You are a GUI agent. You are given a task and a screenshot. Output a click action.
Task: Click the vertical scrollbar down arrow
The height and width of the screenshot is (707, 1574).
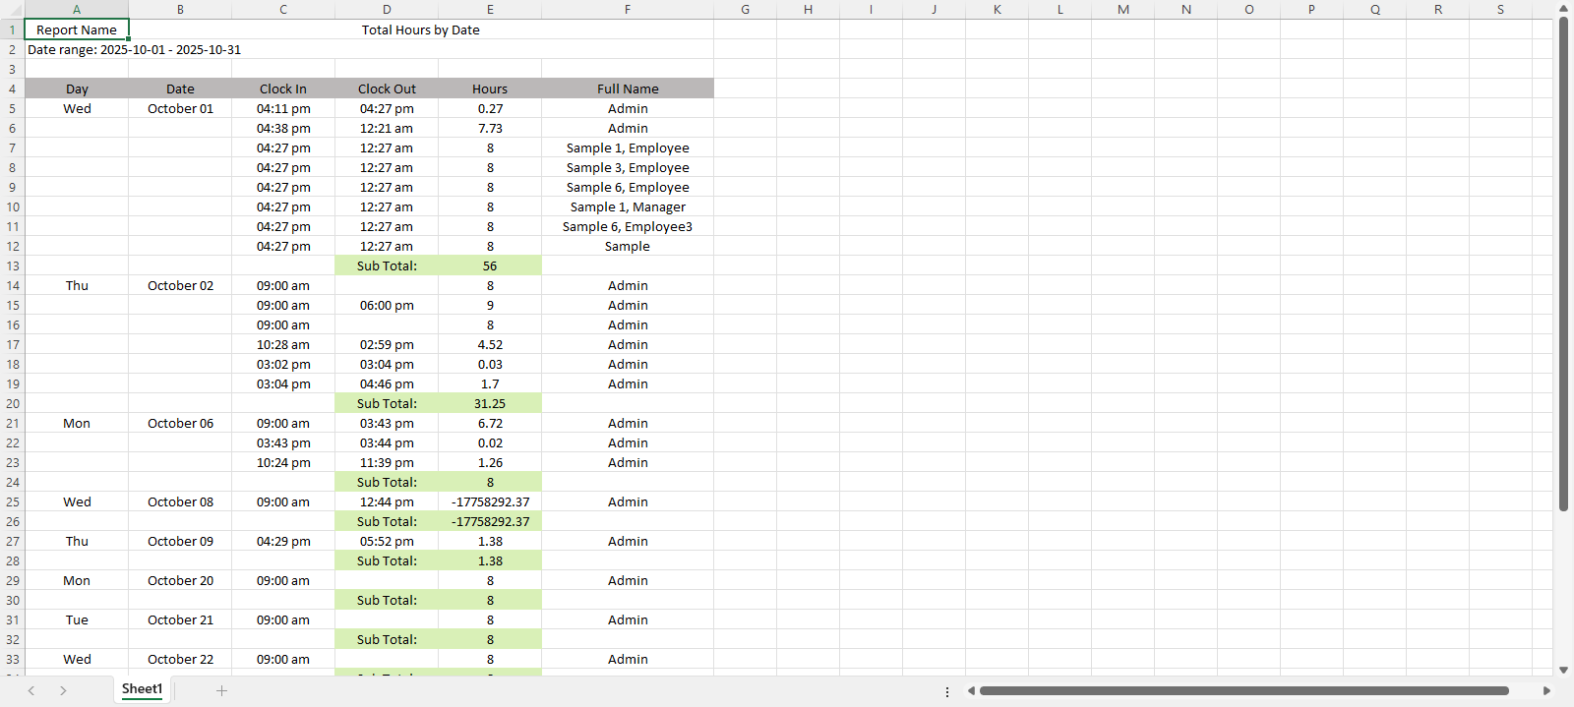(1563, 670)
